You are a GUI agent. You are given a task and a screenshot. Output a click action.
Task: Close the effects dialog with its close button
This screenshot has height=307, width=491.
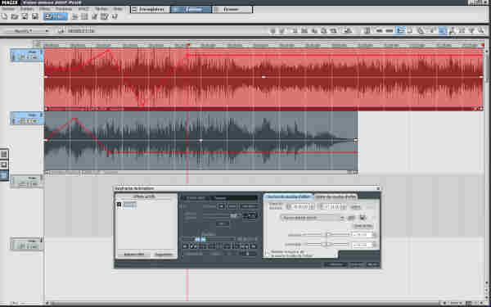pyautogui.click(x=378, y=188)
